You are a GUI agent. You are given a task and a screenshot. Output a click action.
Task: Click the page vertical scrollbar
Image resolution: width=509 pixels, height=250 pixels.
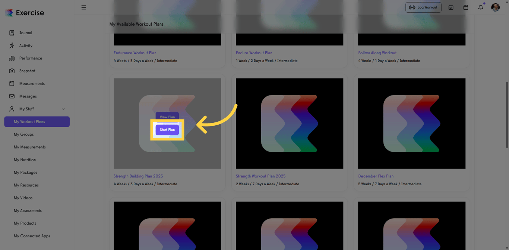tap(507, 115)
